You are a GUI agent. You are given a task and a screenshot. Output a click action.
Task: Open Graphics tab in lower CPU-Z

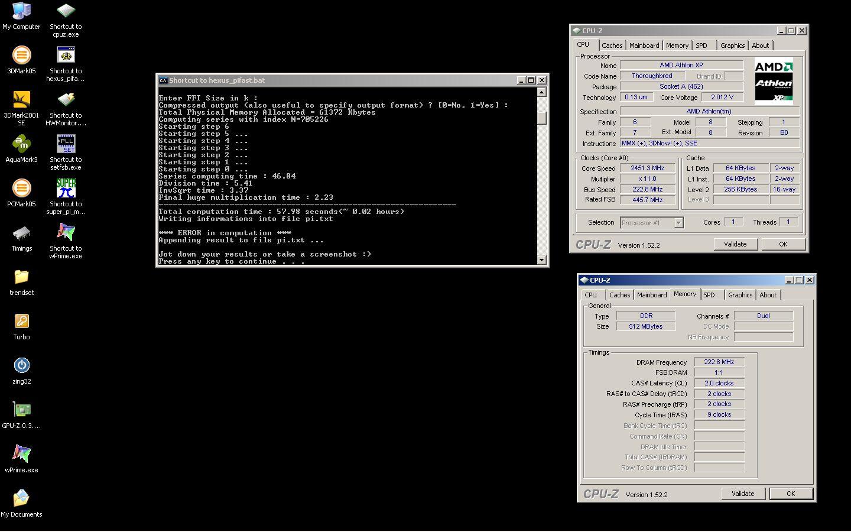[x=740, y=295]
